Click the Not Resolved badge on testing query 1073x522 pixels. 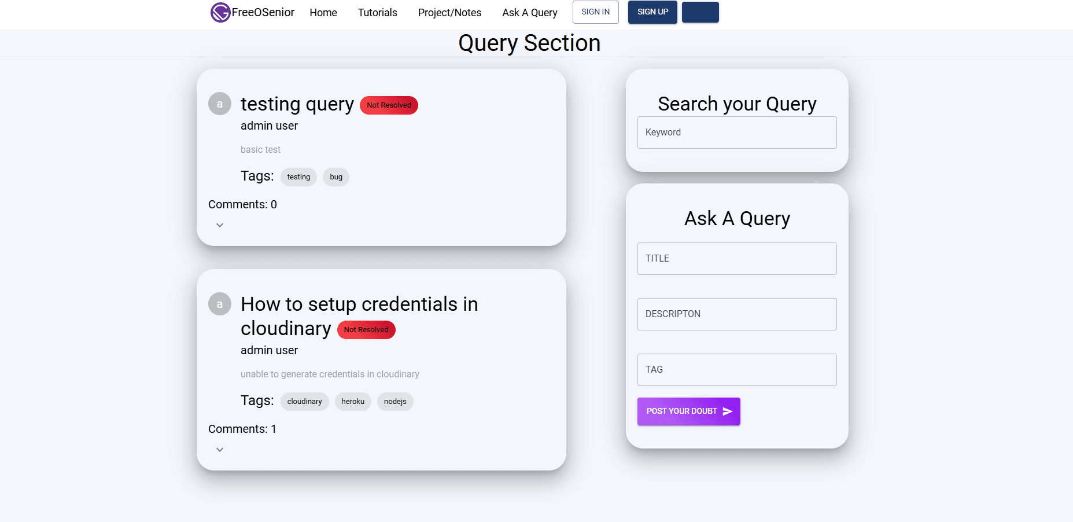coord(389,105)
